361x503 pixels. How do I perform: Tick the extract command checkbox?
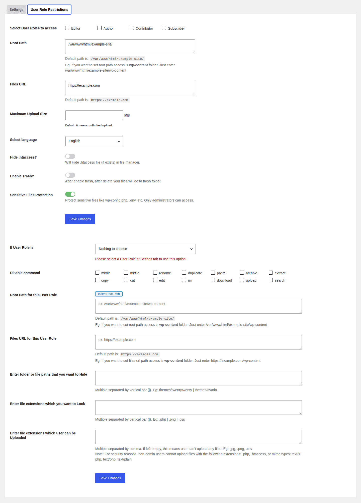coord(271,273)
